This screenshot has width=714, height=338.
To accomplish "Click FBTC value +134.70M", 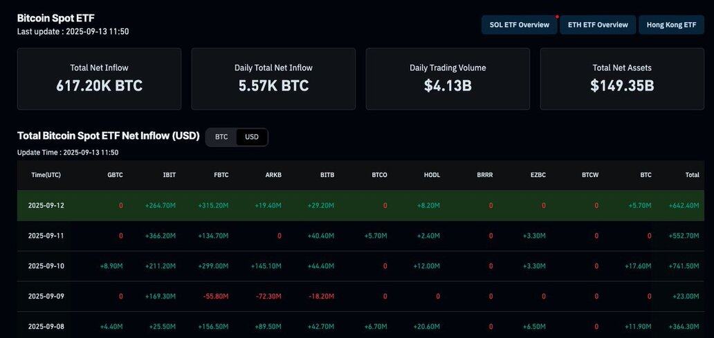I will [x=213, y=236].
